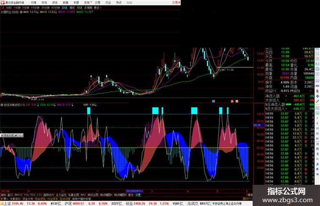Click the 净流入额 row
The height and width of the screenshot is (206, 320).
(x=290, y=96)
